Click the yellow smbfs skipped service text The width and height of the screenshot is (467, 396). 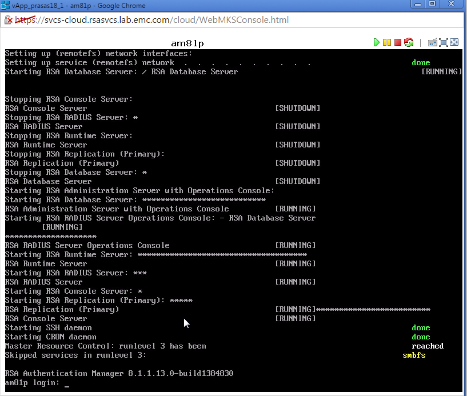click(414, 355)
